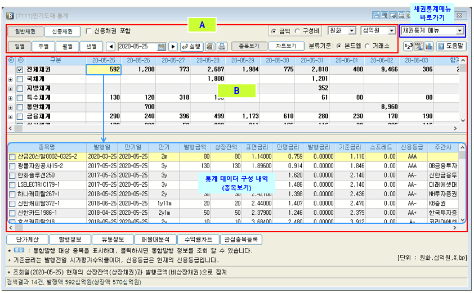This screenshot has height=293, width=474.
Task: Click the 유통정보 button
Action: point(113,240)
